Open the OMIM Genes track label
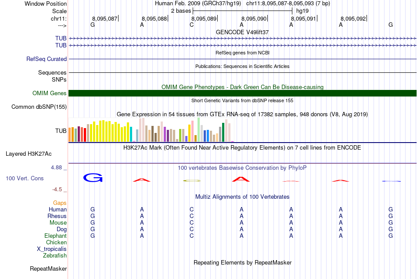This screenshot has height=279, width=417. [50, 93]
